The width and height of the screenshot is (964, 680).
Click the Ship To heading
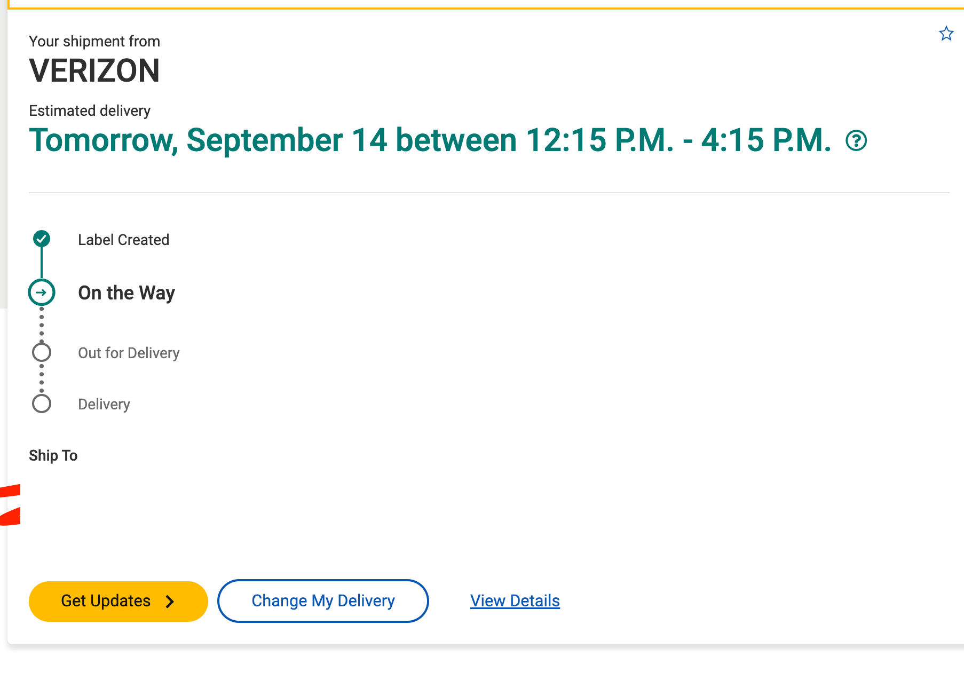pos(53,455)
